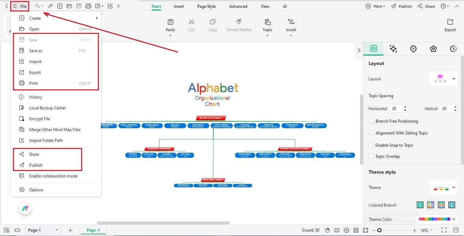Click the Horizontal spacing value field

point(396,108)
